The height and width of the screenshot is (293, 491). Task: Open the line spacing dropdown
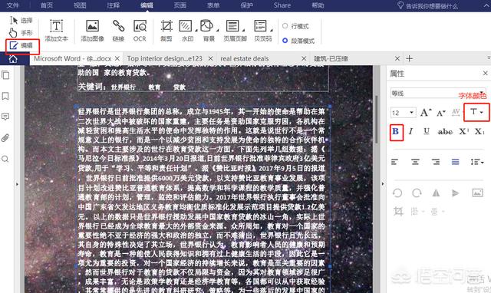pyautogui.click(x=476, y=162)
